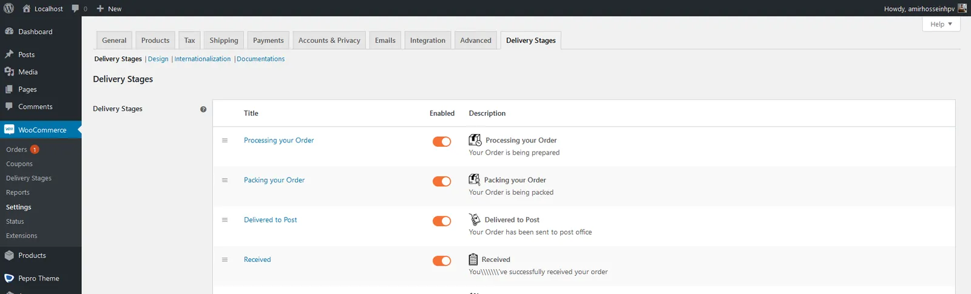Screen dimensions: 971x294
Task: Grab the reorder handle for Received
Action: (x=225, y=259)
